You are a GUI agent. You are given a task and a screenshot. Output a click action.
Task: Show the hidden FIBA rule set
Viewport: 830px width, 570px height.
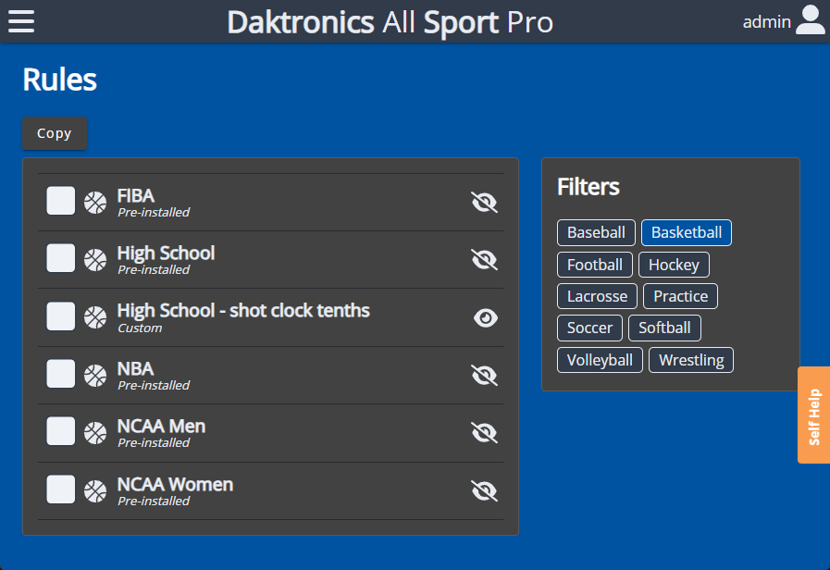click(484, 203)
